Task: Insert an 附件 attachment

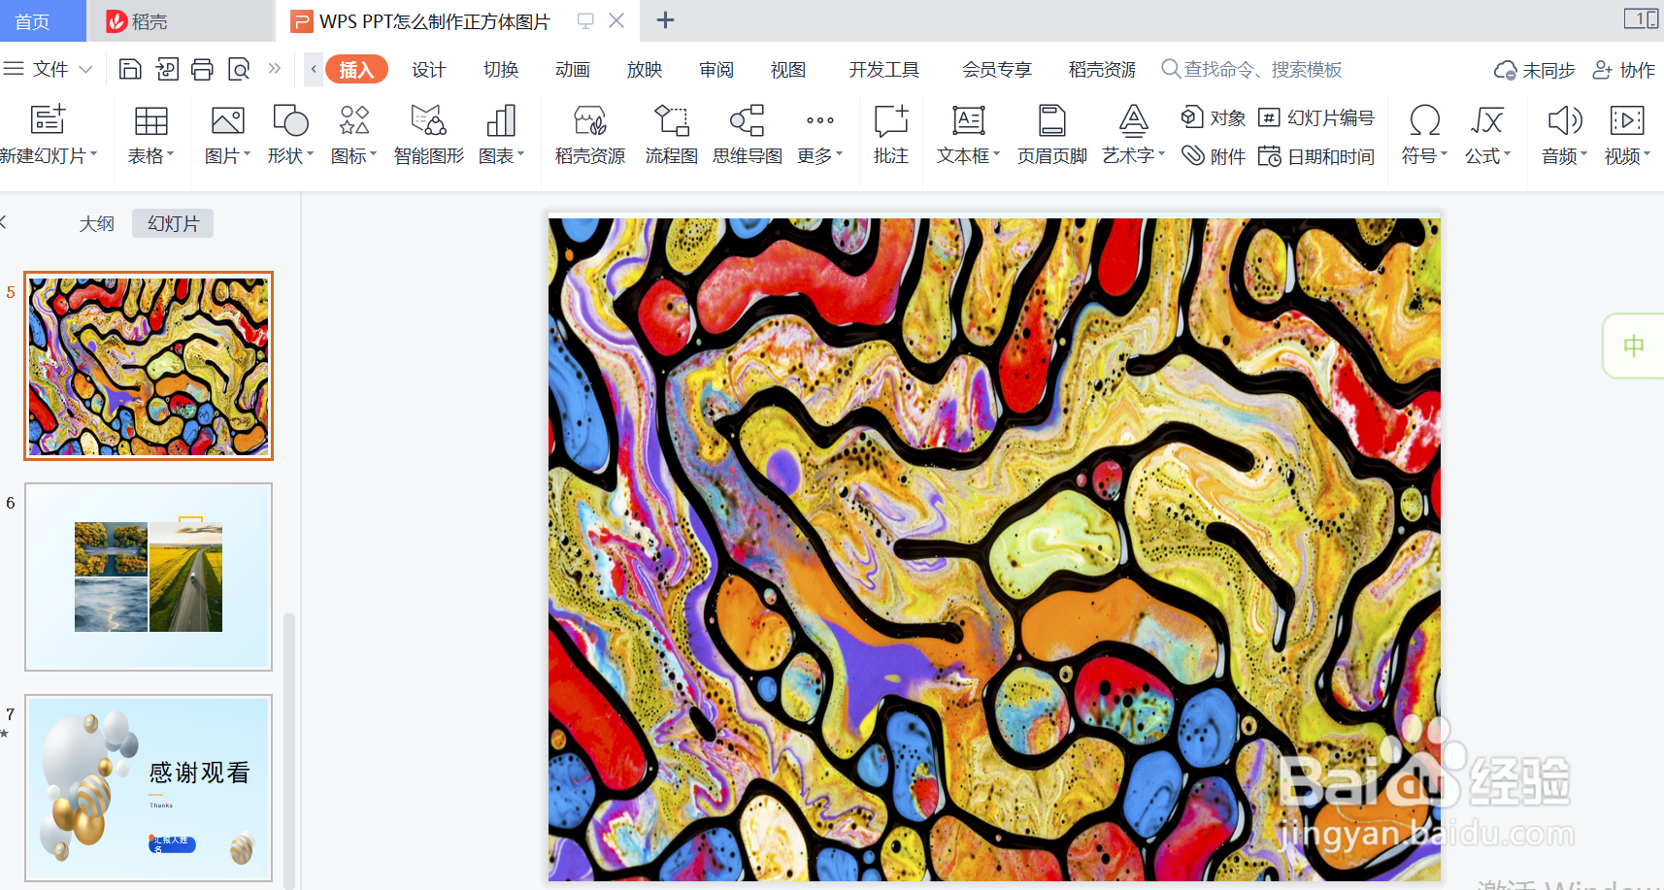Action: pos(1214,156)
